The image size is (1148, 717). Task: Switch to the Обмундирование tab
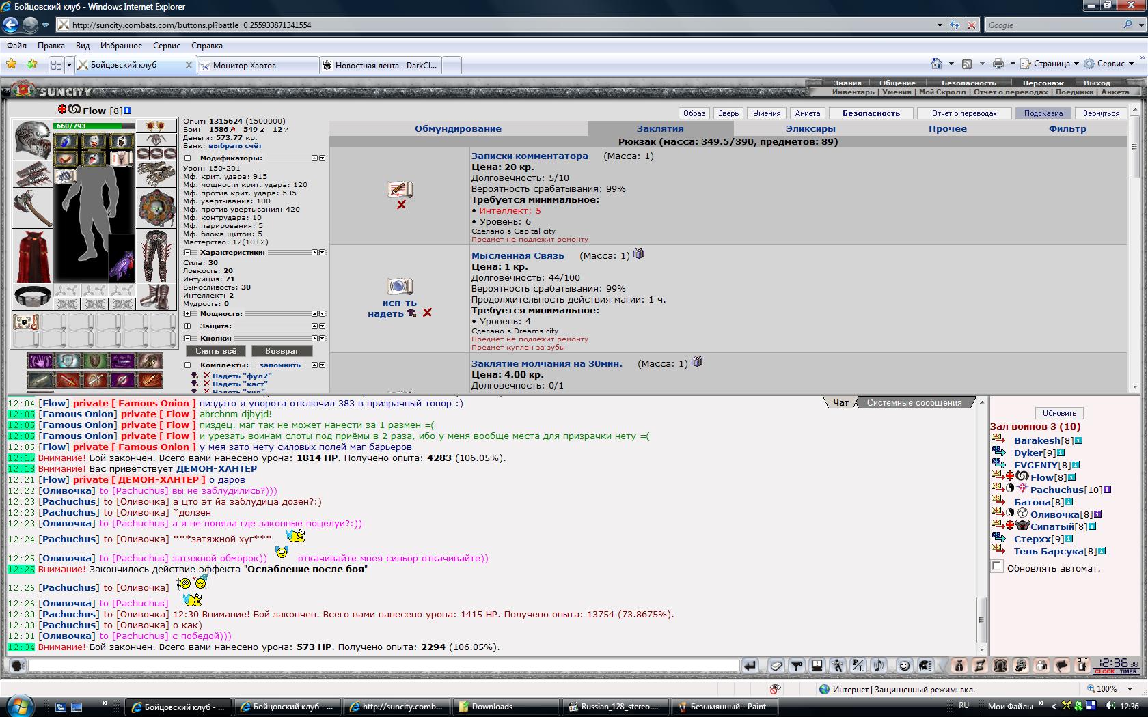(458, 128)
